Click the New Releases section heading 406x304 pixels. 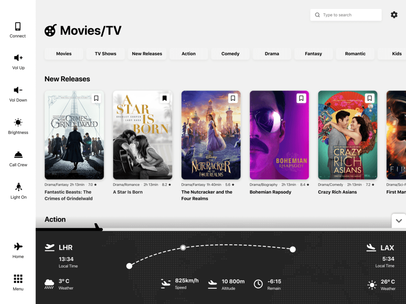(67, 79)
